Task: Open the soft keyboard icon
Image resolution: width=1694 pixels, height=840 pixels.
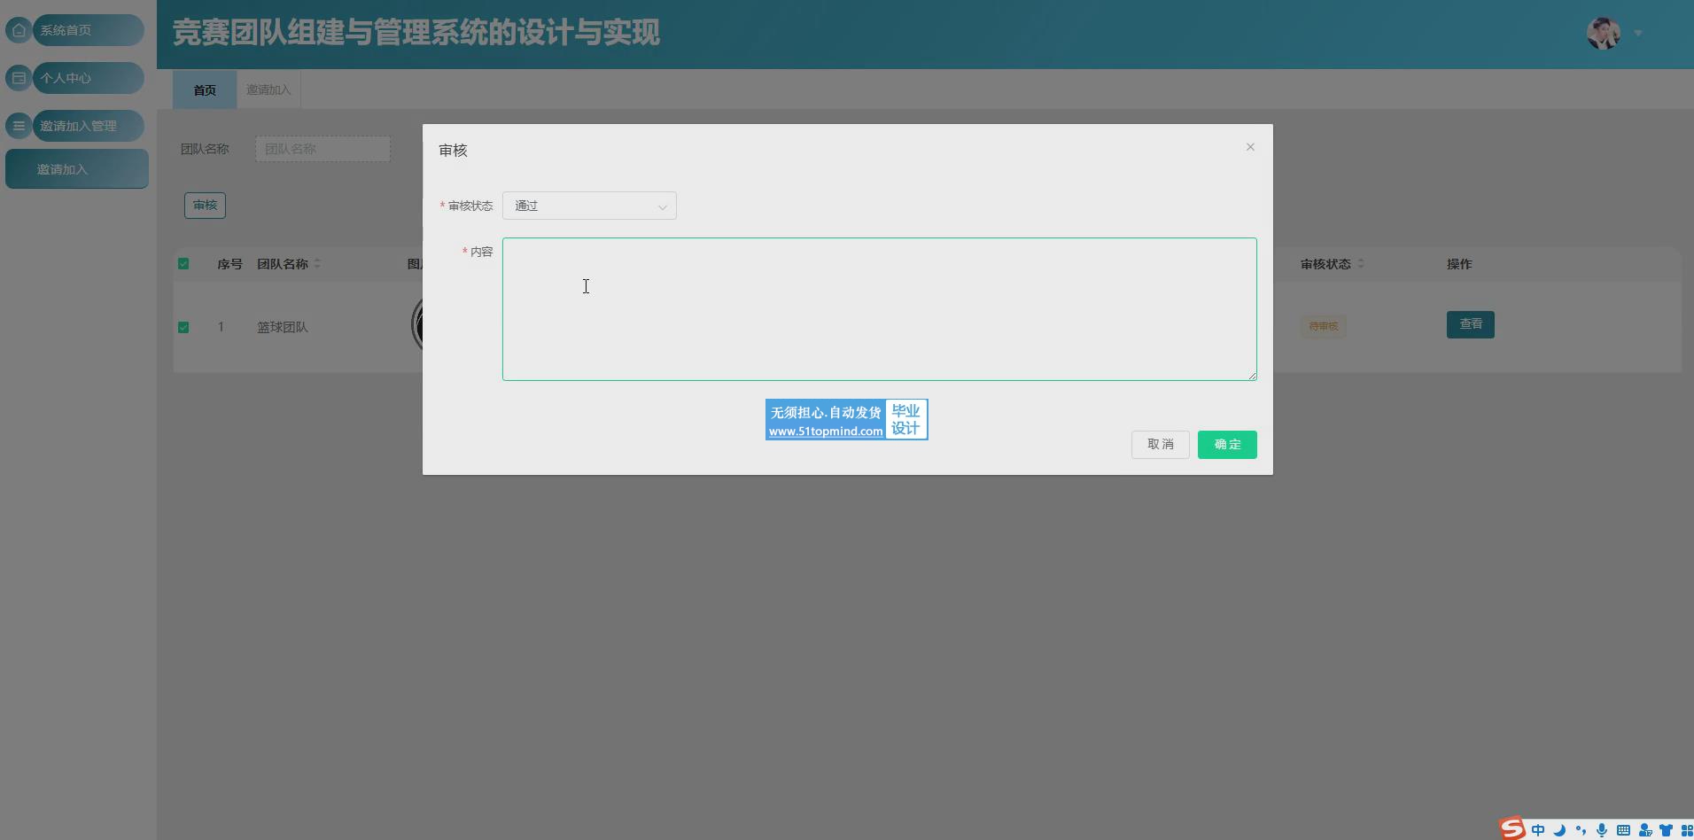Action: [1623, 830]
